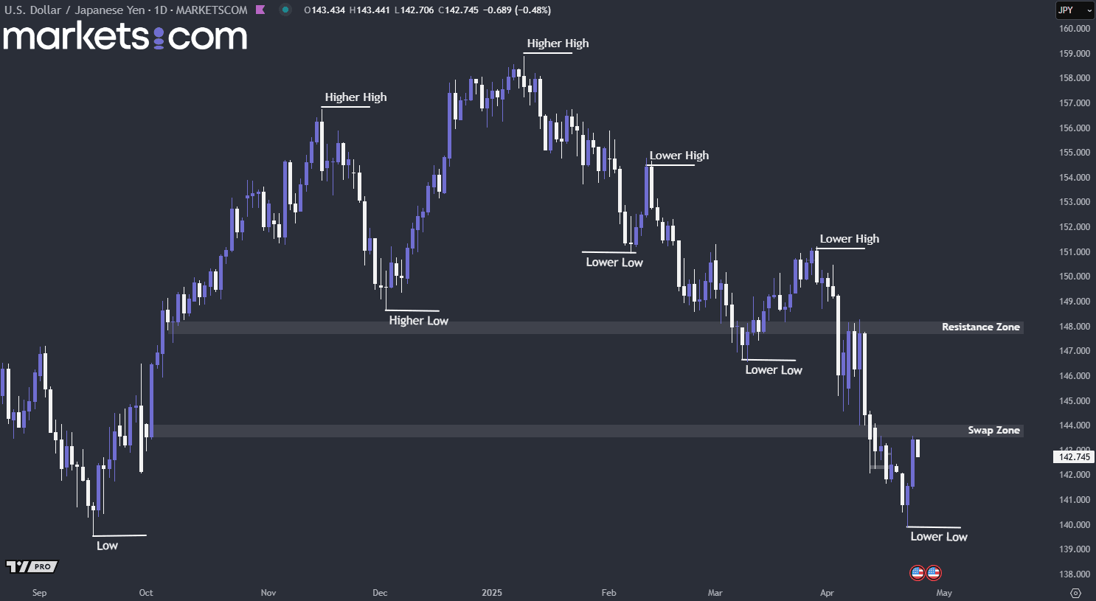Click the markets.com logo
Screen dimensions: 1096x601
[x=125, y=37]
